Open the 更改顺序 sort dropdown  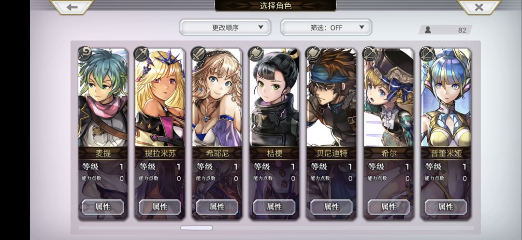(225, 27)
